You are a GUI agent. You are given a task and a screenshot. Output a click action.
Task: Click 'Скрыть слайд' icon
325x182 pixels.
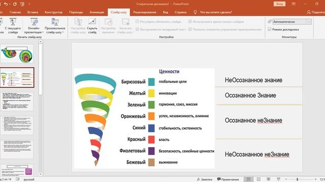(x=92, y=26)
